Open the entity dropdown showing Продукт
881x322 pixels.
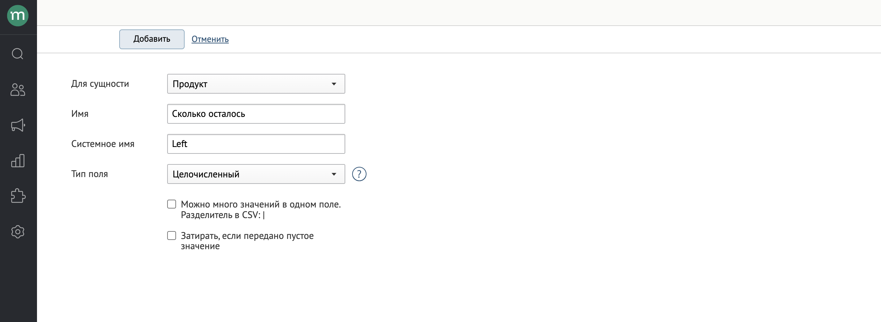coord(256,84)
